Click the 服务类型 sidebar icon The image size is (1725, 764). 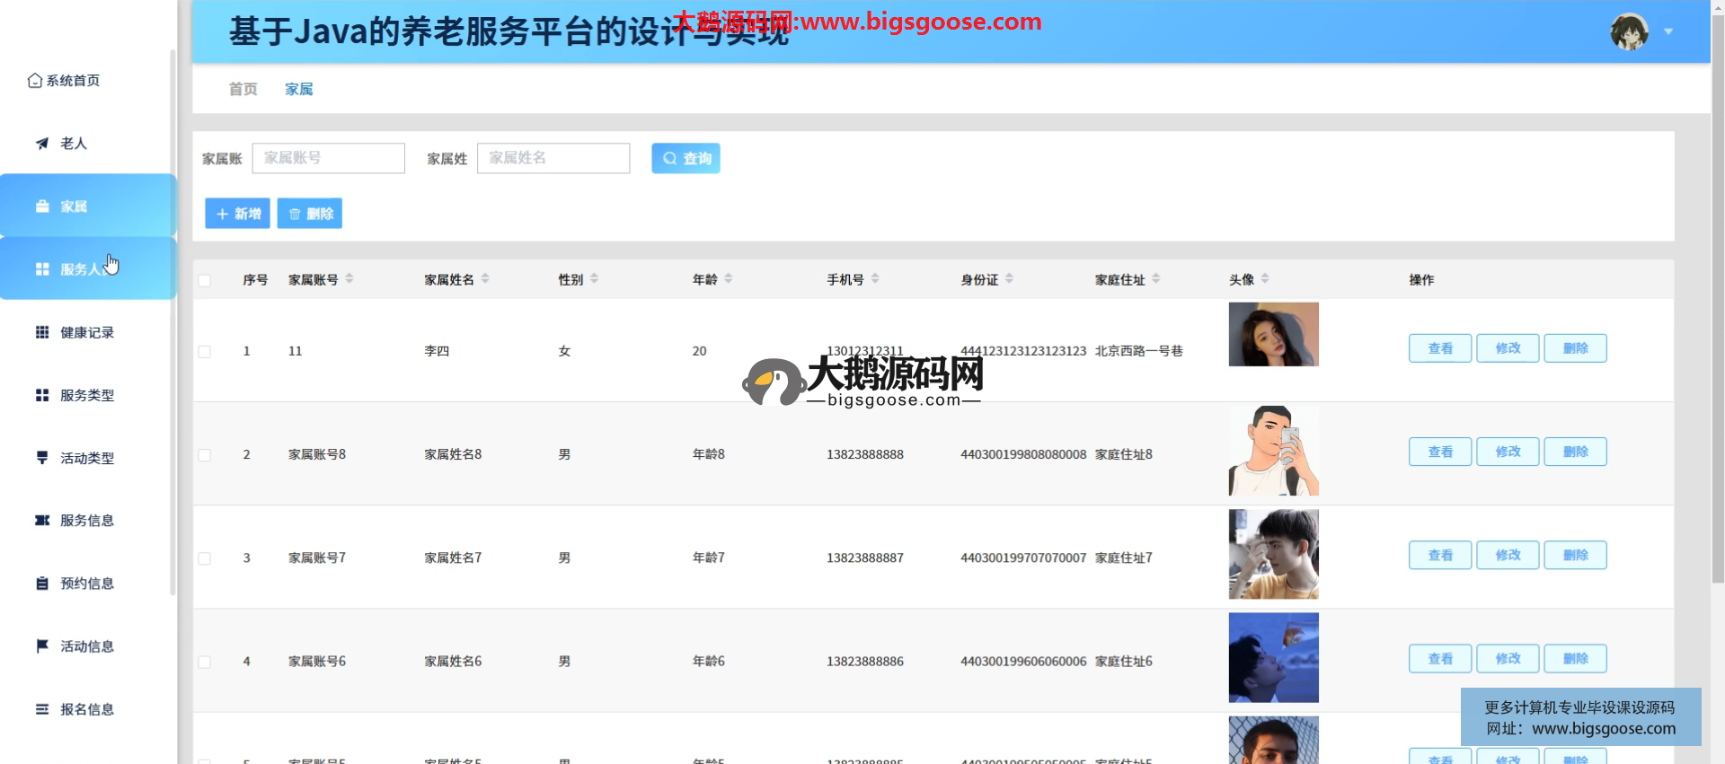coord(42,395)
